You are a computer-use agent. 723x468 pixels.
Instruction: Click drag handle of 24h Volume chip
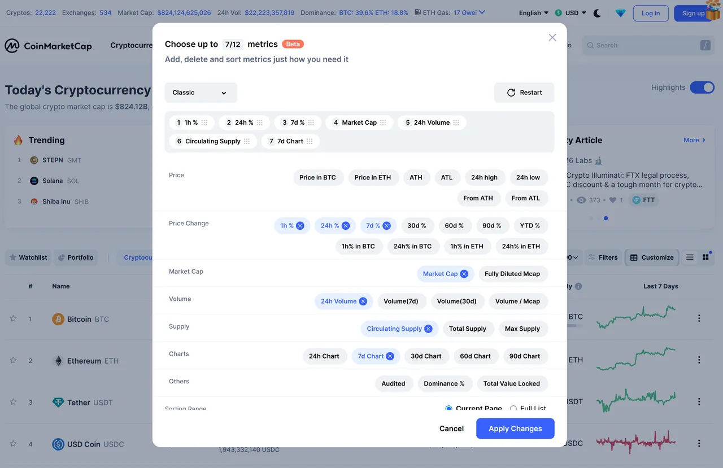[456, 123]
